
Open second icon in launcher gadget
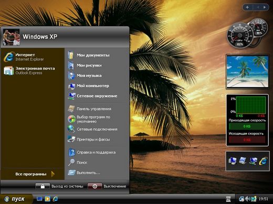click(x=243, y=161)
